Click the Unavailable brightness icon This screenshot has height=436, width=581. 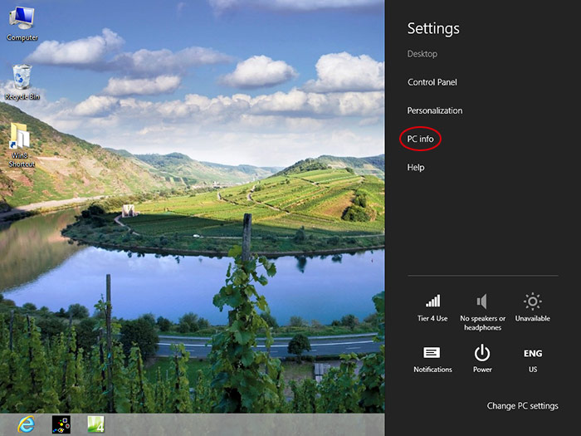533,307
